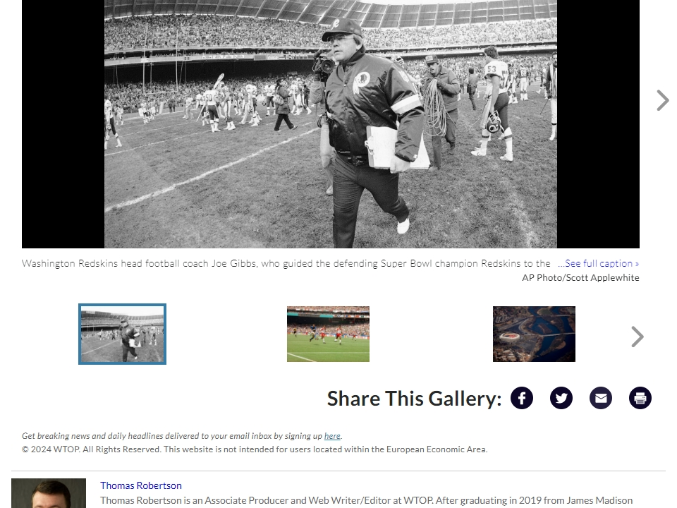Click the Share This Gallery heading

pos(414,398)
